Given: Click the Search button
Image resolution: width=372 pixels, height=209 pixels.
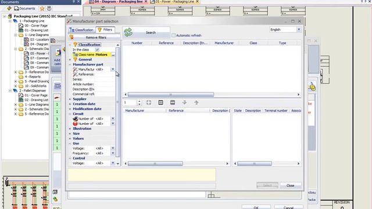Looking at the screenshot, I should click(146, 33).
